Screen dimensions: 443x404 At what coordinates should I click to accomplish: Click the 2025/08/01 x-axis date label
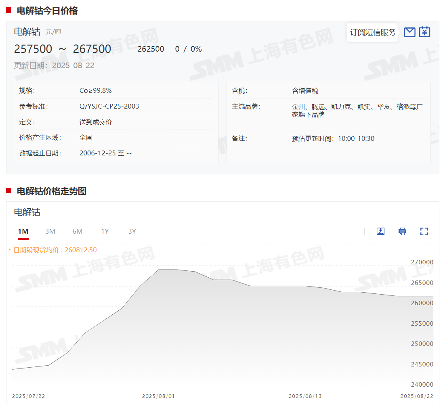pyautogui.click(x=158, y=396)
